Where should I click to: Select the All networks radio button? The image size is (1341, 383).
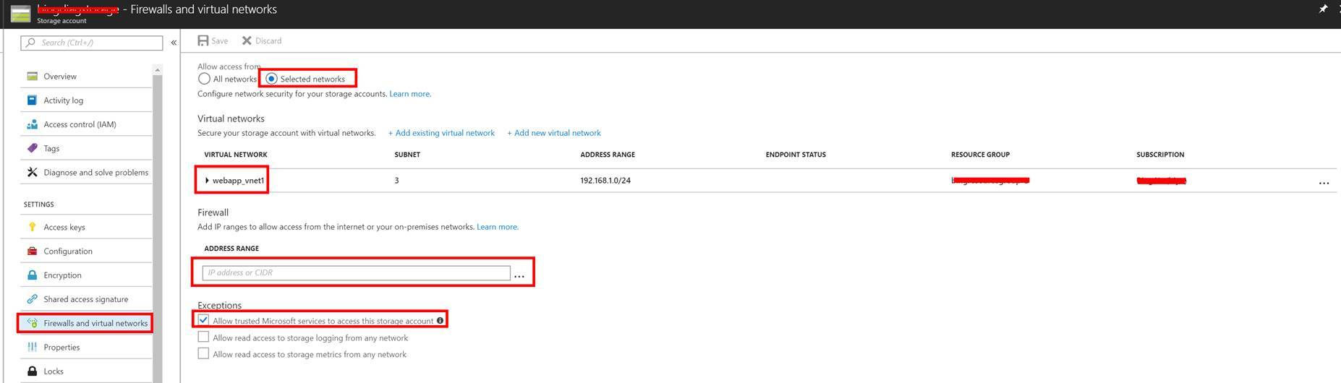coord(204,79)
